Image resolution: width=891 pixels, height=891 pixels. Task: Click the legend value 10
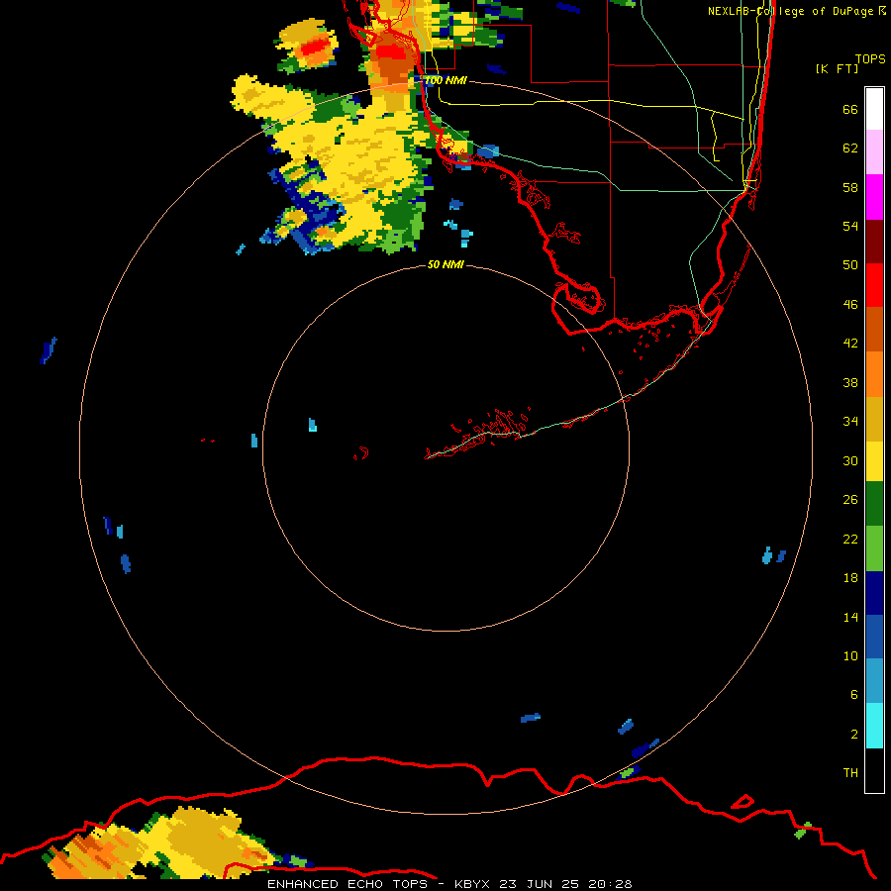(850, 656)
